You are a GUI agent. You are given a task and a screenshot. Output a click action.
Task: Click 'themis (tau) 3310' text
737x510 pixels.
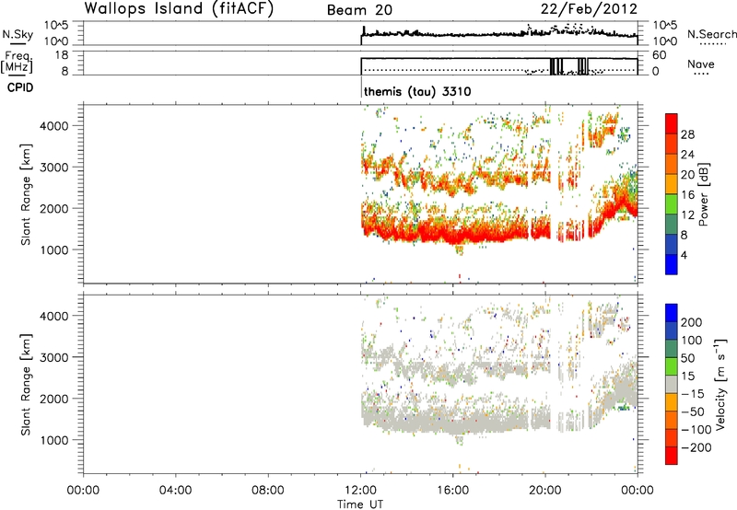pos(417,91)
